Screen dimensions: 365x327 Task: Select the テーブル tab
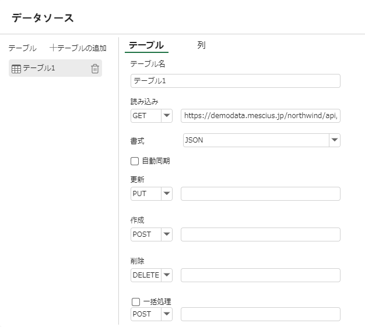pos(146,45)
